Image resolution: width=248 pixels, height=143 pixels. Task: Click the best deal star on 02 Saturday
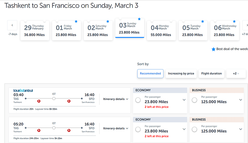pos(108,21)
